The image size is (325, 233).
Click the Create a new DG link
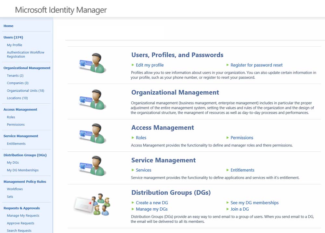click(152, 203)
